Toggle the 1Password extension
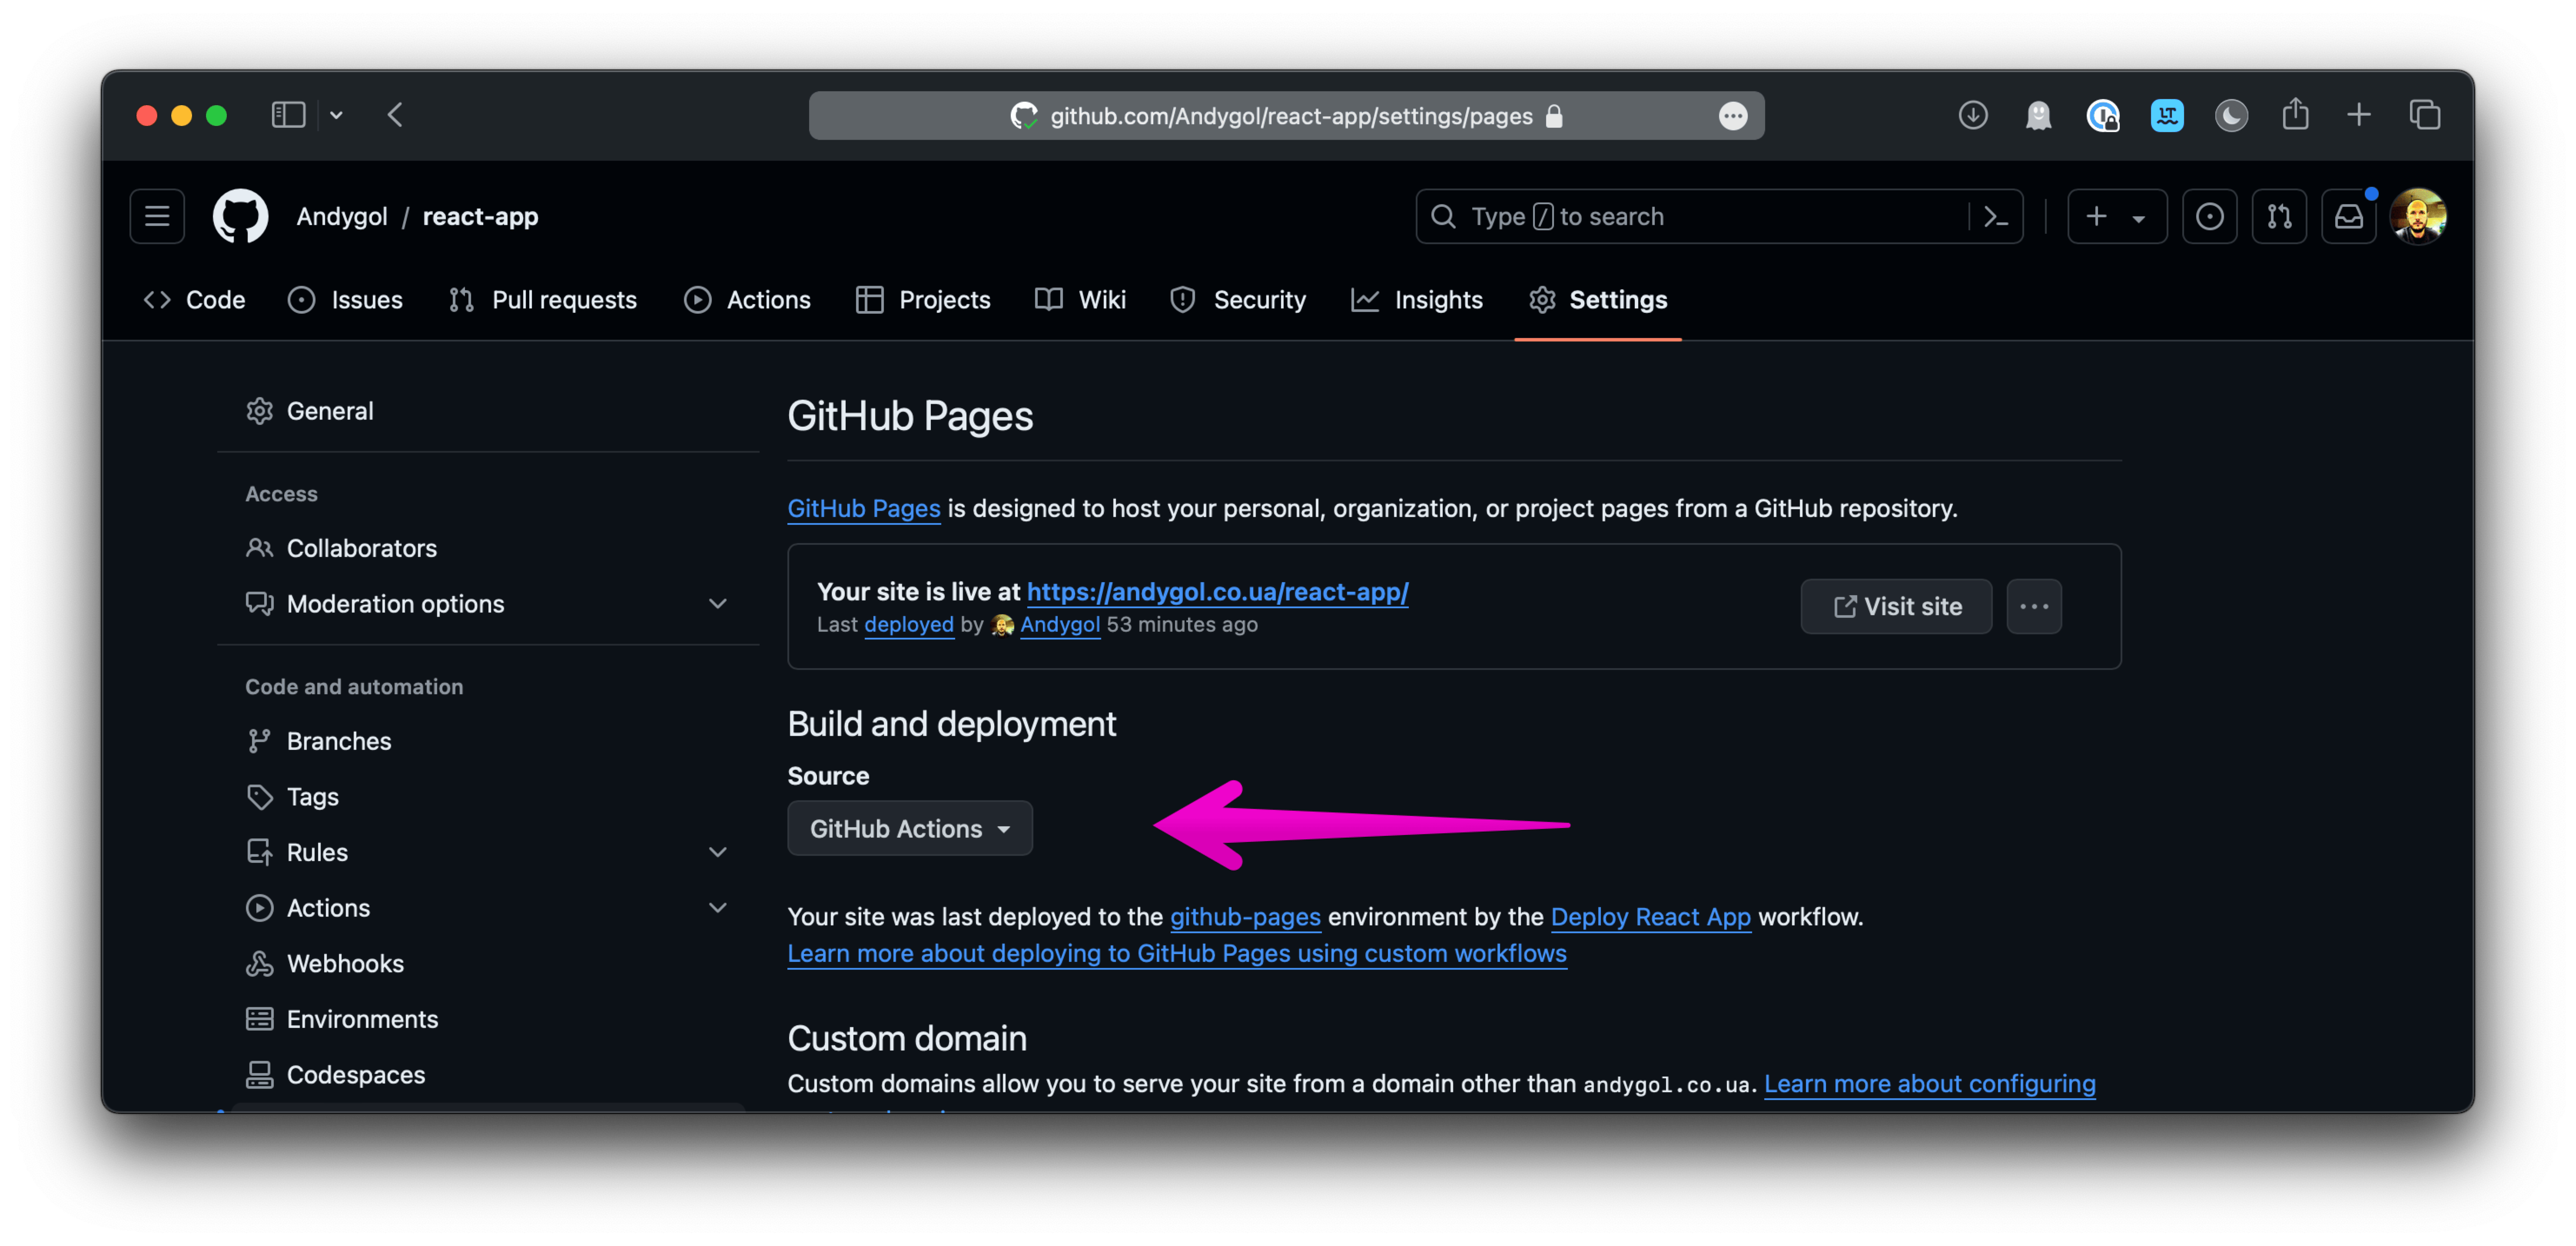This screenshot has height=1246, width=2576. click(2103, 115)
